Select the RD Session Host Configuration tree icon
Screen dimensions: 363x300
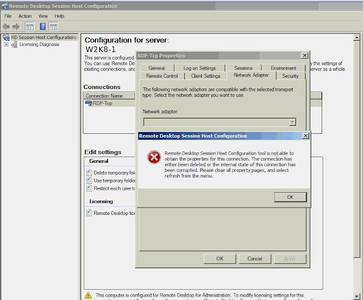(x=6, y=37)
